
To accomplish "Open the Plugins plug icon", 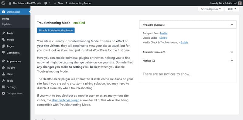I will [3, 68].
